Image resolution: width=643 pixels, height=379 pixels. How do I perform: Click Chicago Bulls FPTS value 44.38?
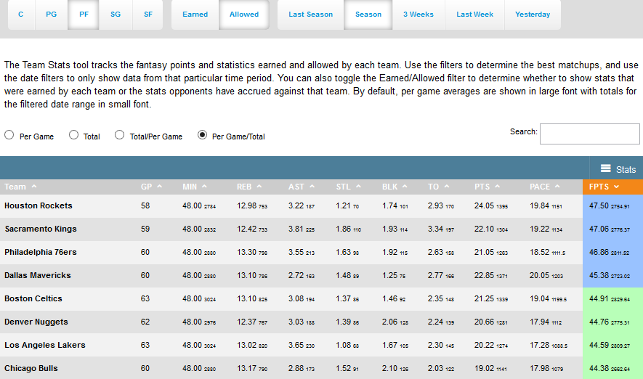pos(599,368)
